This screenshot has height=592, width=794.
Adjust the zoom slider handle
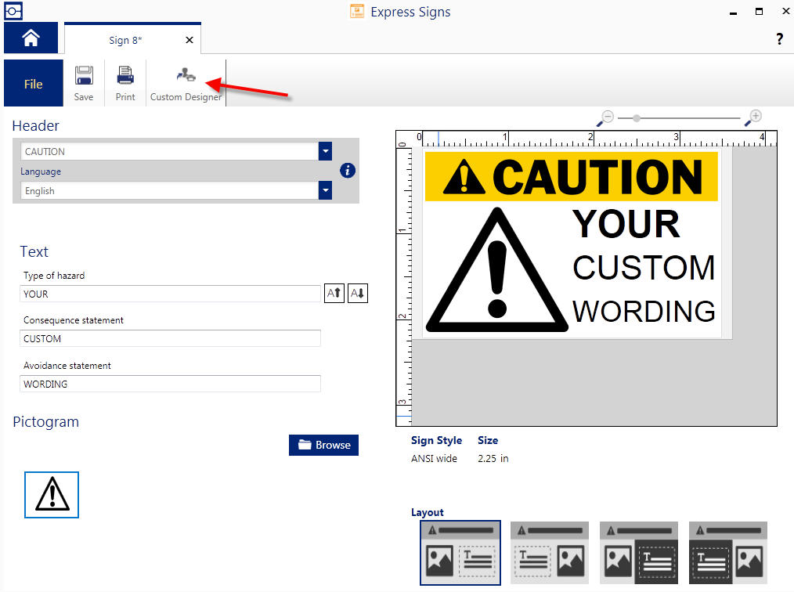coord(637,118)
